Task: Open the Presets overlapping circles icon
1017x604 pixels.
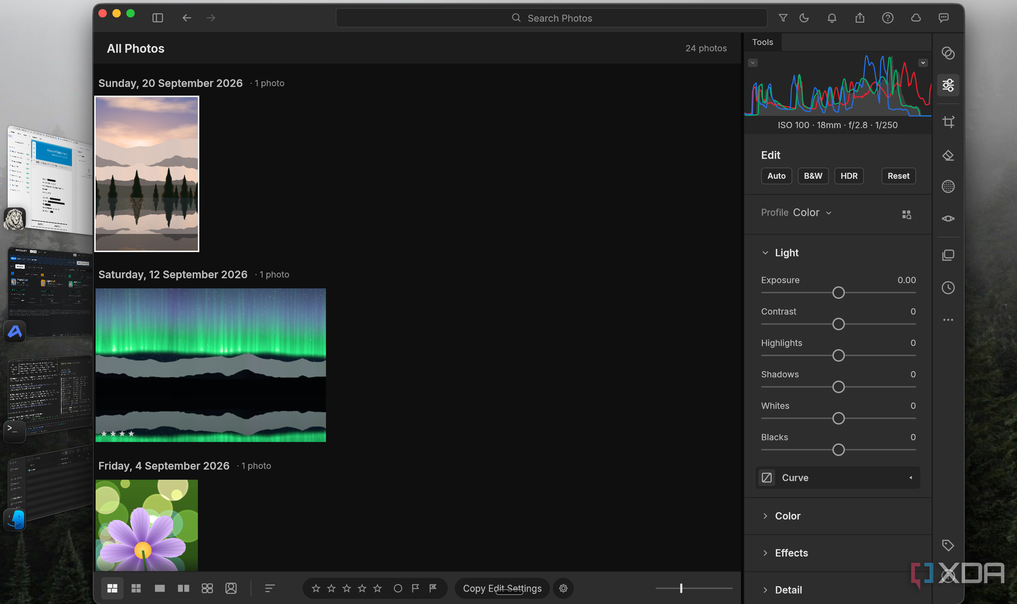Action: coord(948,53)
